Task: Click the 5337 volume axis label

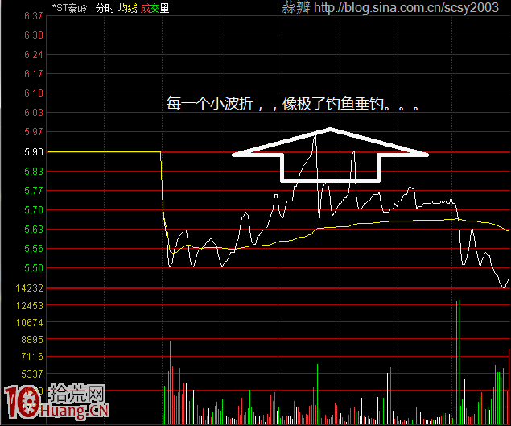Action: click(32, 374)
